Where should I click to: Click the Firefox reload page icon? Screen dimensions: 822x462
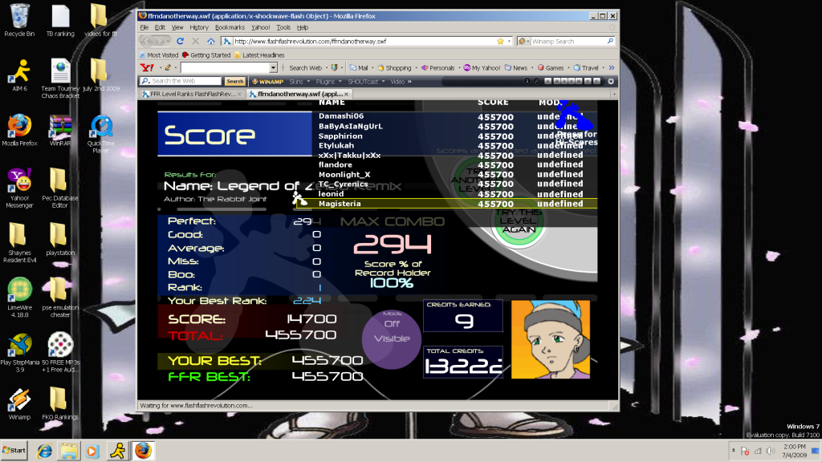pos(181,41)
